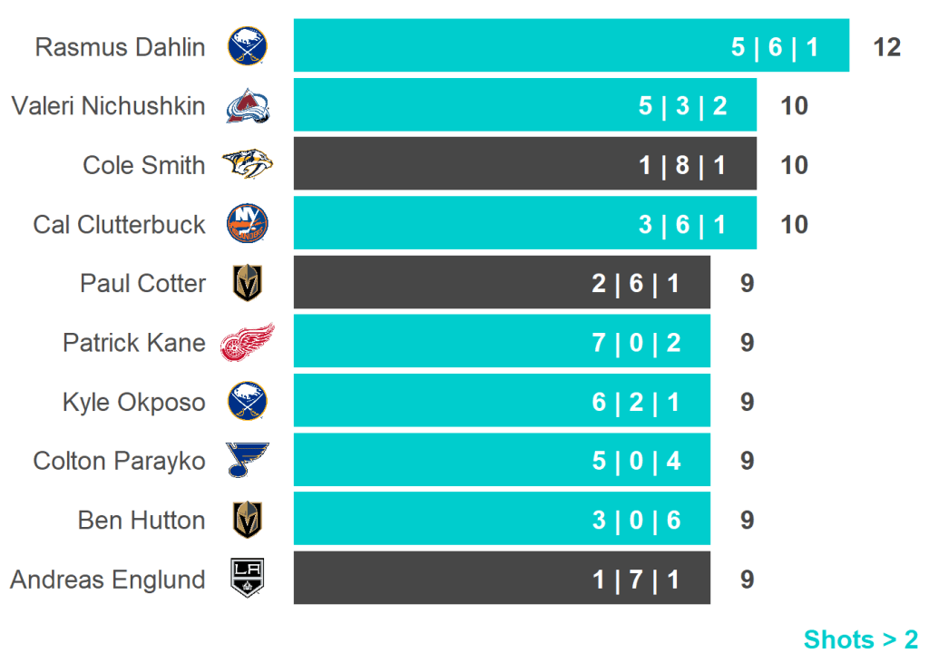
Task: Click the total value 12 next to Dahlin's bar
Action: [886, 47]
